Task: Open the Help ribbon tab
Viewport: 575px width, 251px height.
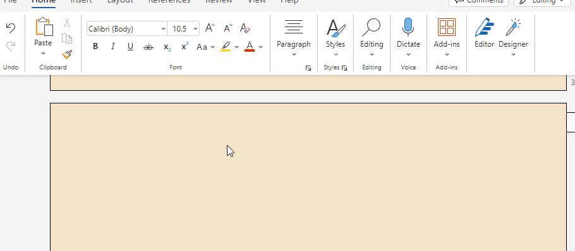Action: point(289,1)
